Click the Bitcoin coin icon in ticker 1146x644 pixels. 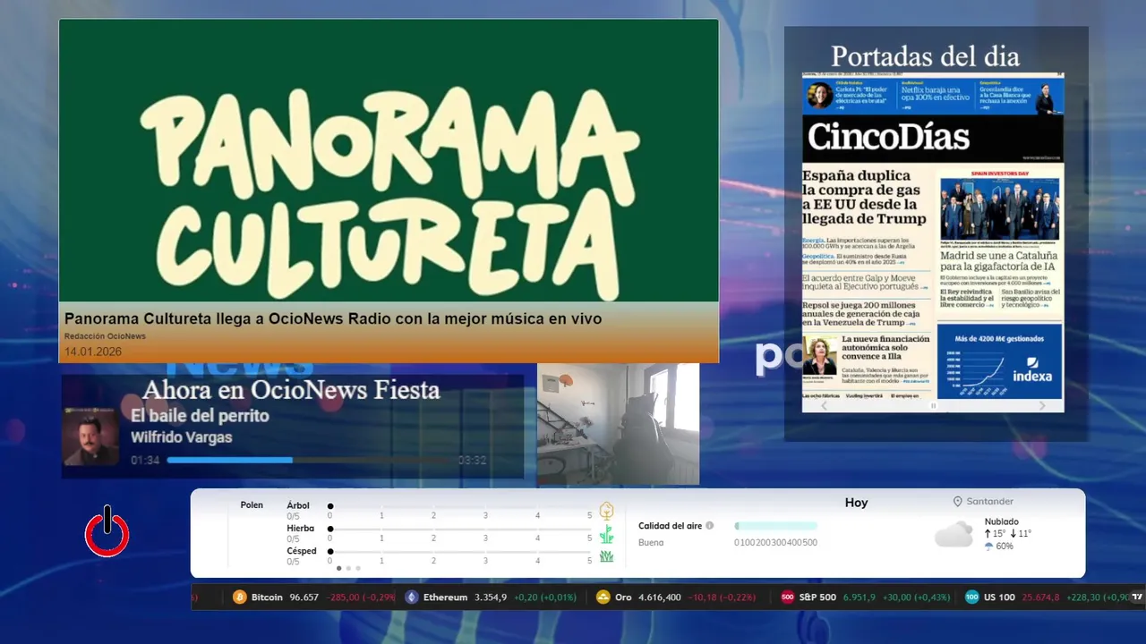pyautogui.click(x=239, y=597)
